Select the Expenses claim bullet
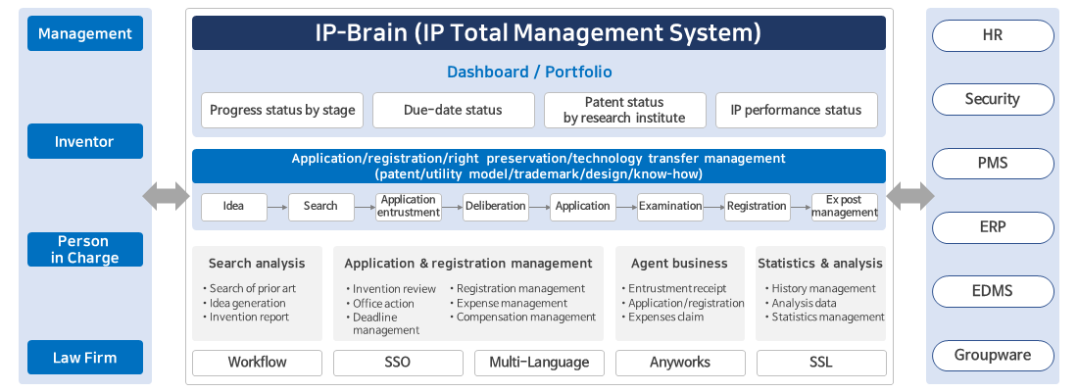1078x392 pixels. [662, 318]
